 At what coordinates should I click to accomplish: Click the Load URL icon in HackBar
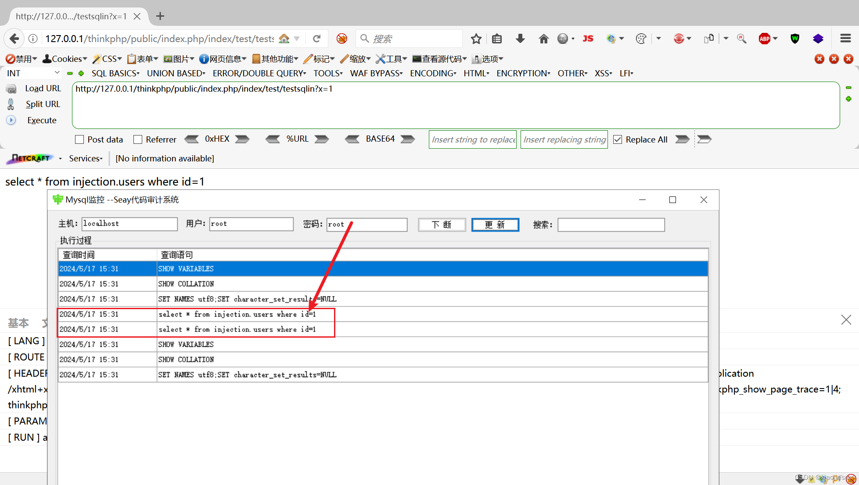11,88
